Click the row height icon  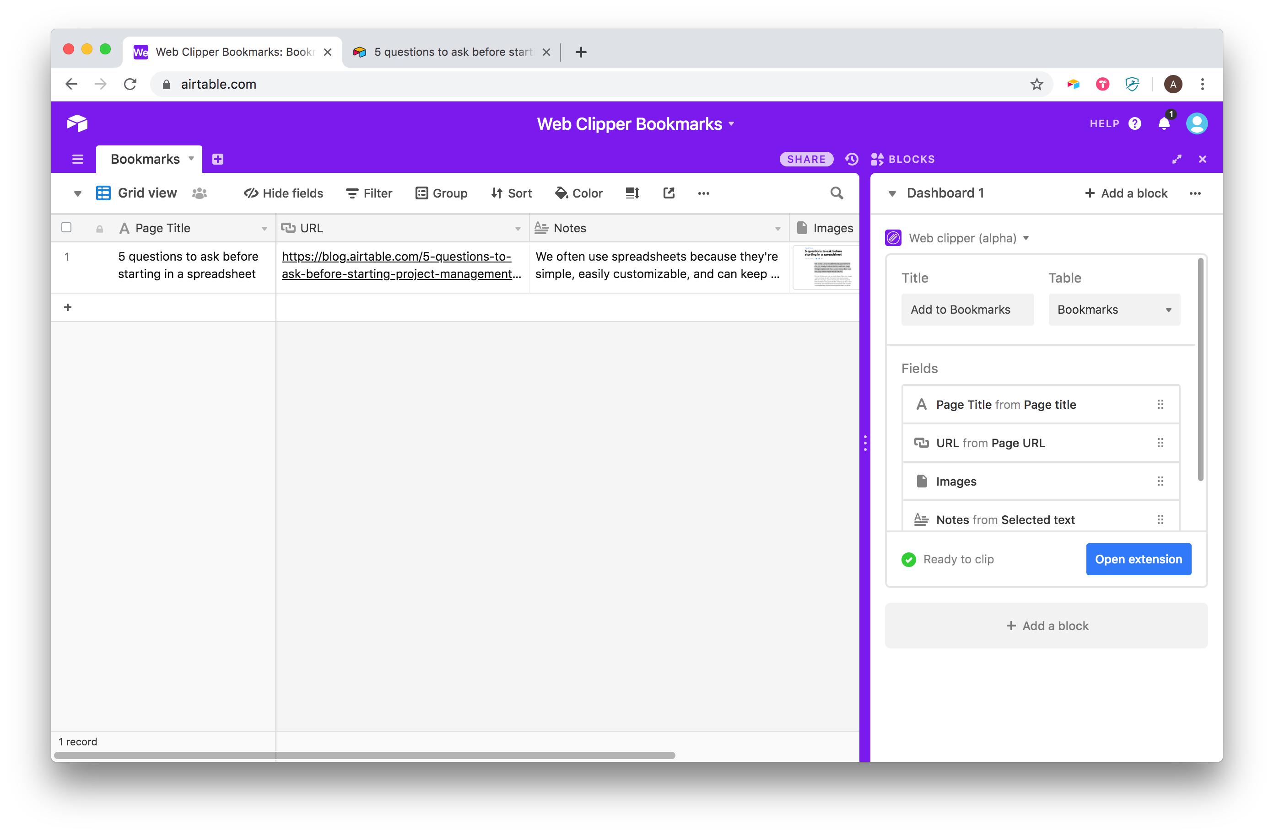(x=632, y=193)
